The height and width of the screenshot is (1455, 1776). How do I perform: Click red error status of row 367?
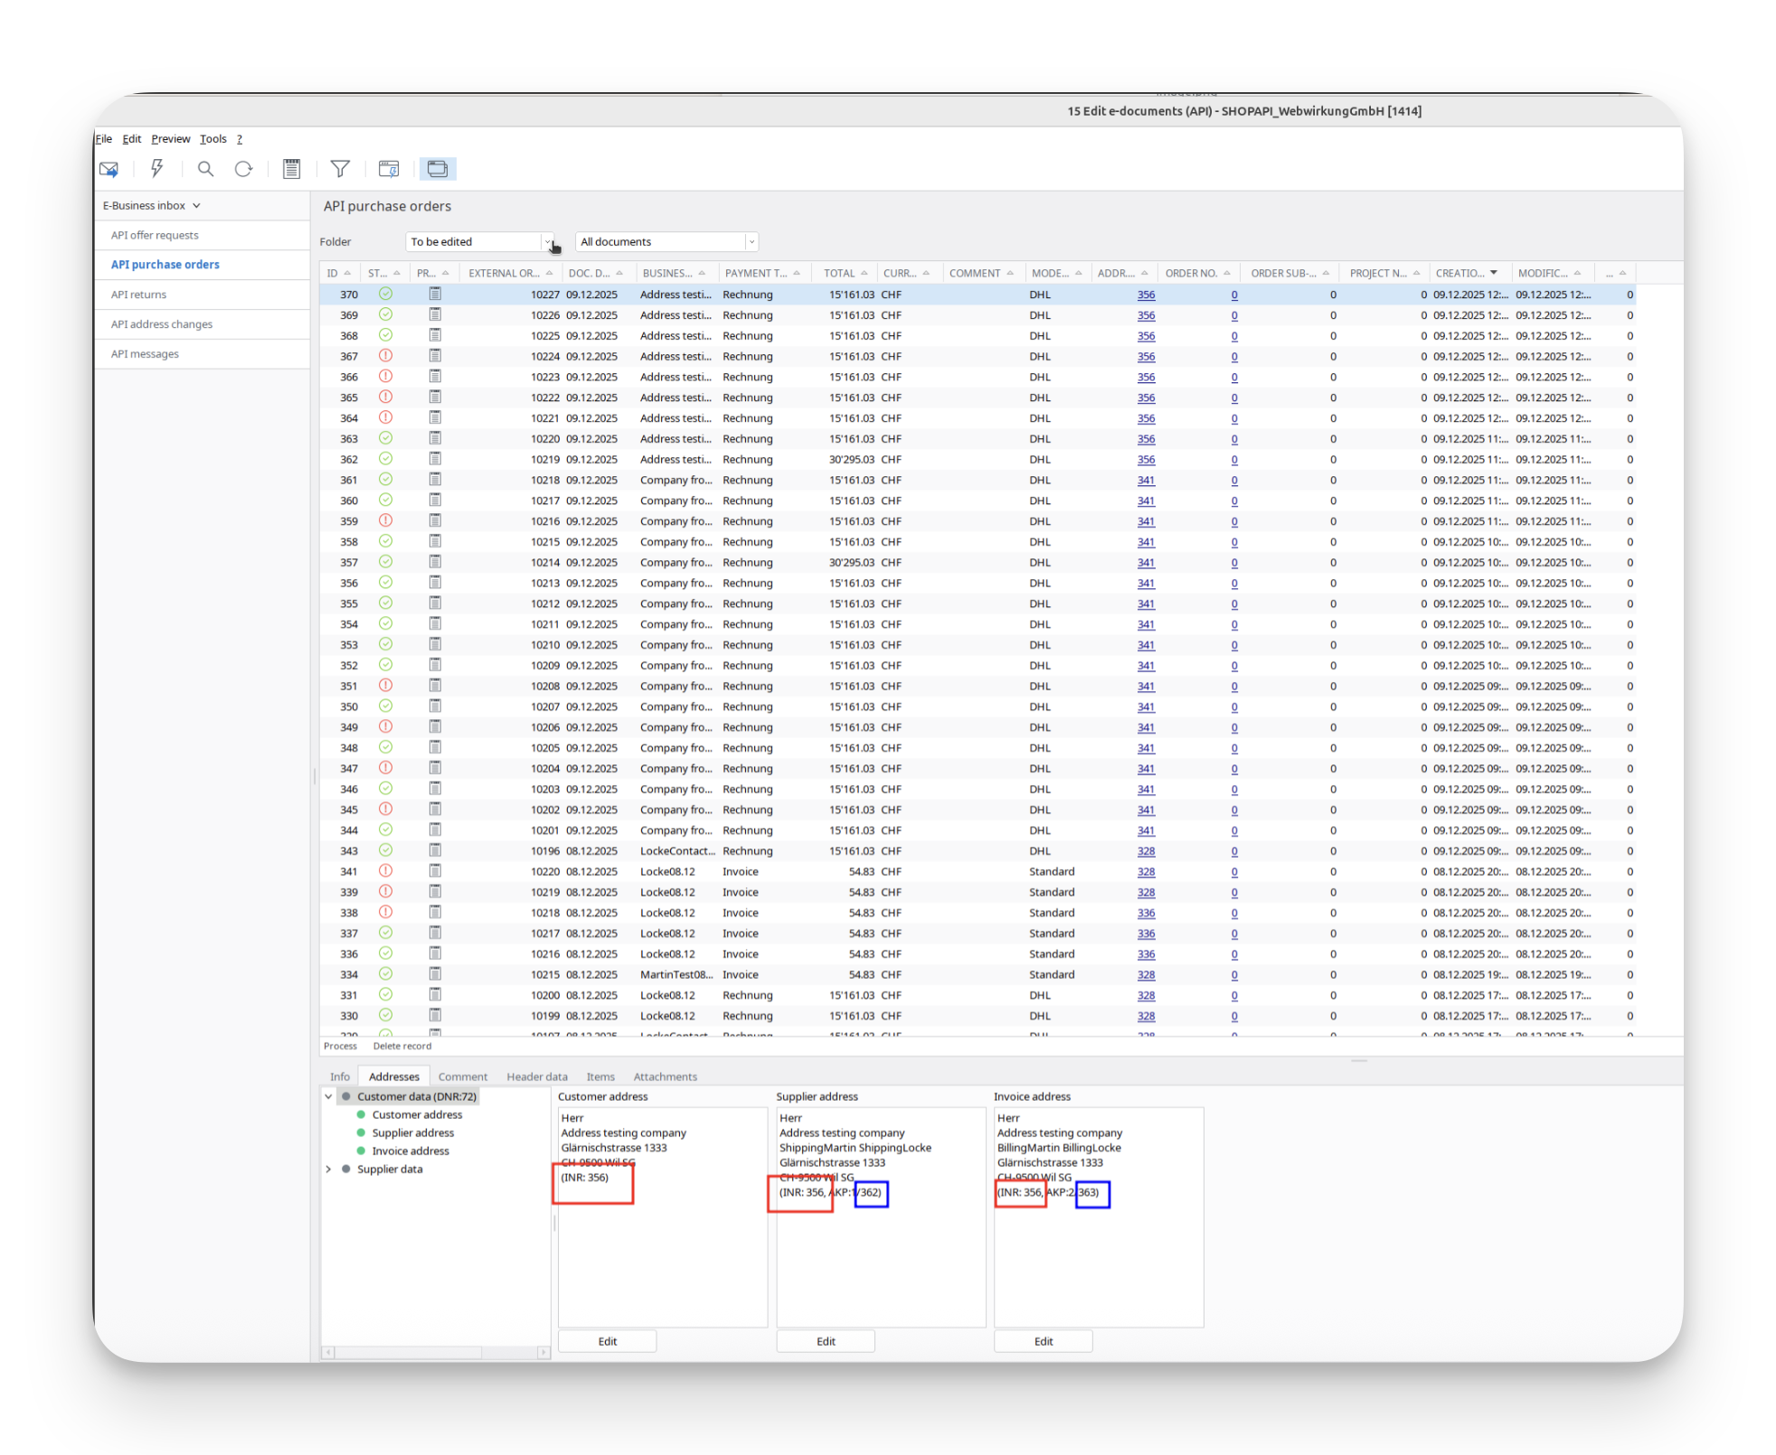pyautogui.click(x=385, y=356)
